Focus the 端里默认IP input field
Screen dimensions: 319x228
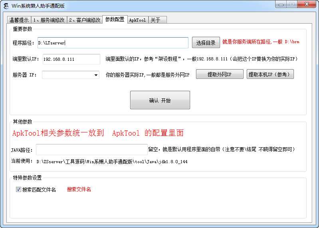click(71, 59)
